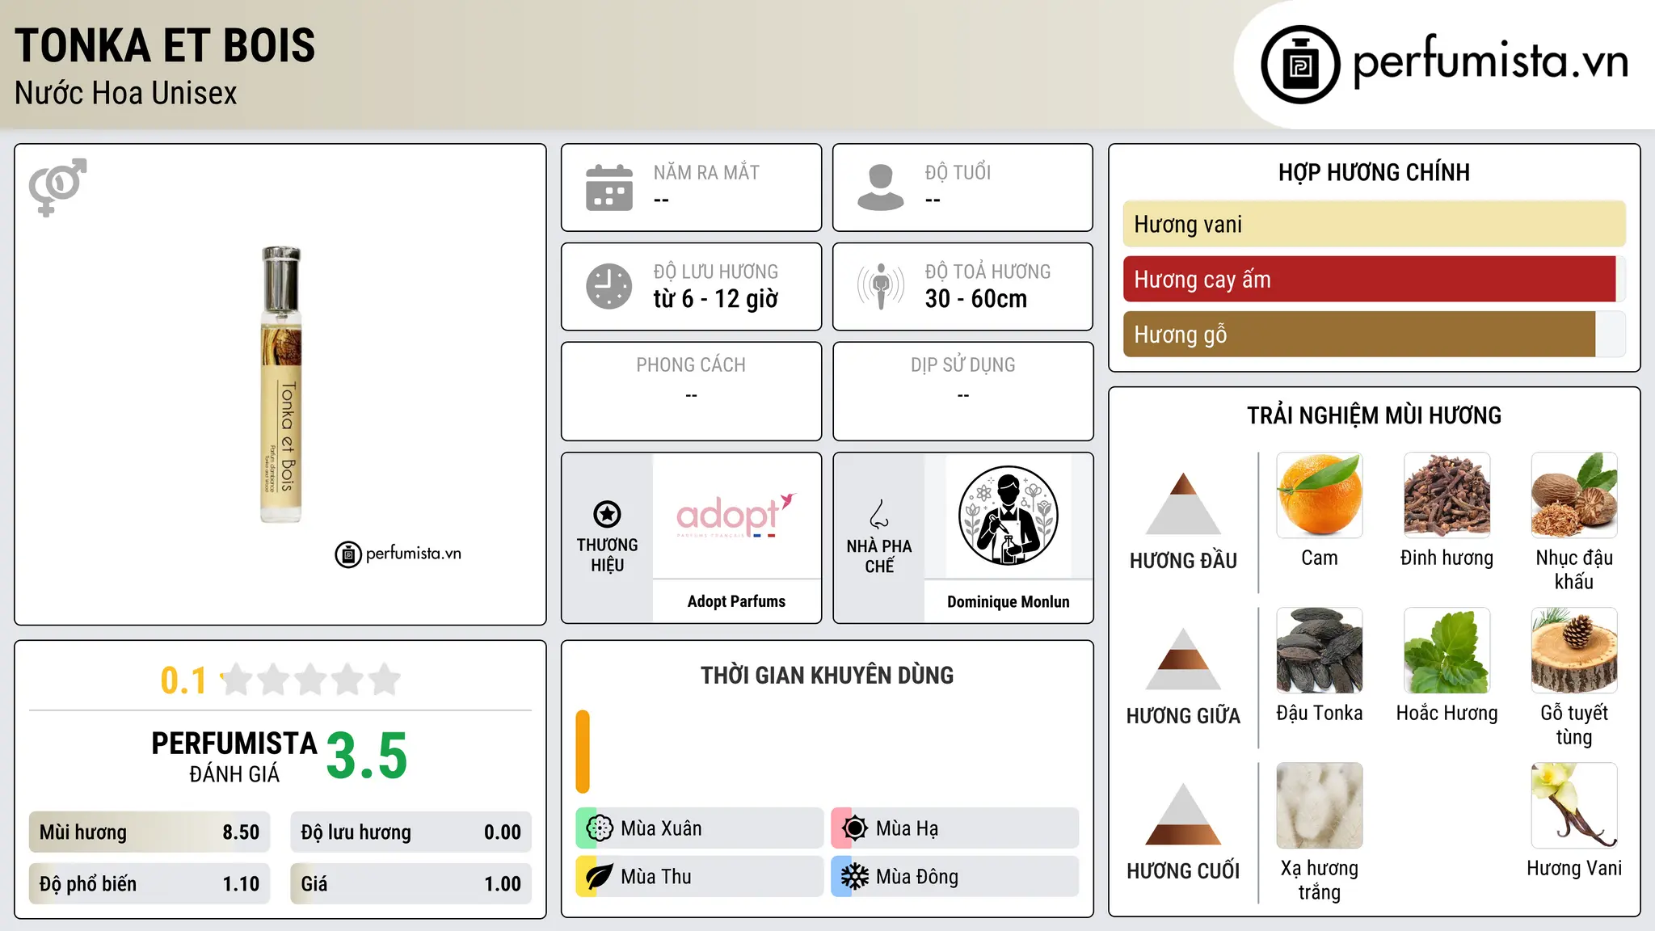Click the yellow Hương vani accord bar
Viewport: 1655px width, 931px height.
(1374, 224)
